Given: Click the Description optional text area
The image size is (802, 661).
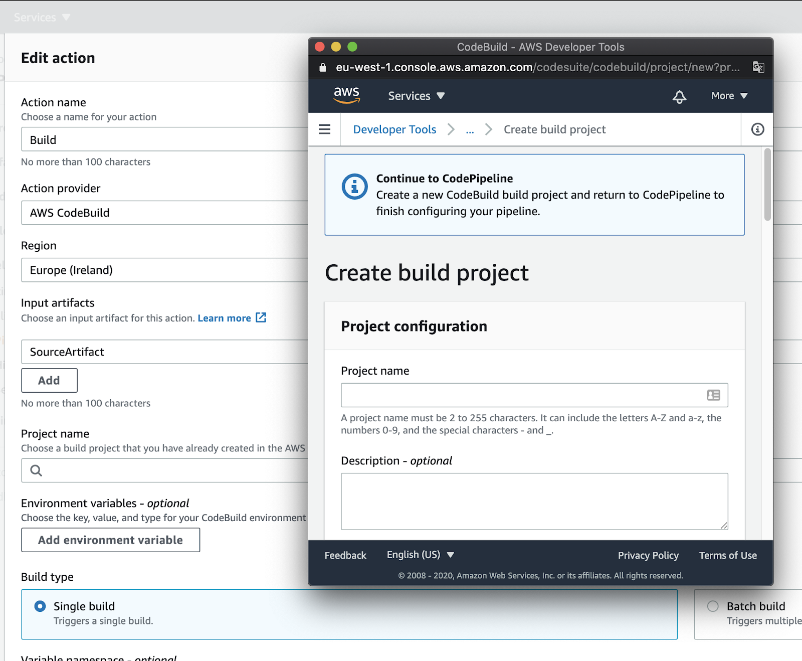Looking at the screenshot, I should pyautogui.click(x=534, y=501).
